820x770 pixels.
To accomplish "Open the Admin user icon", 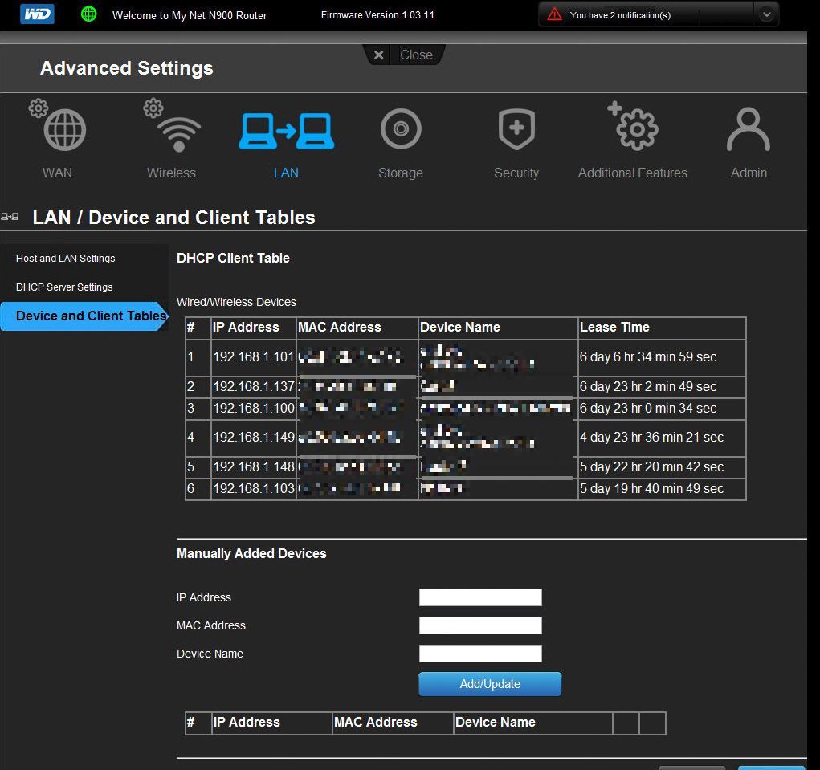I will pyautogui.click(x=748, y=129).
